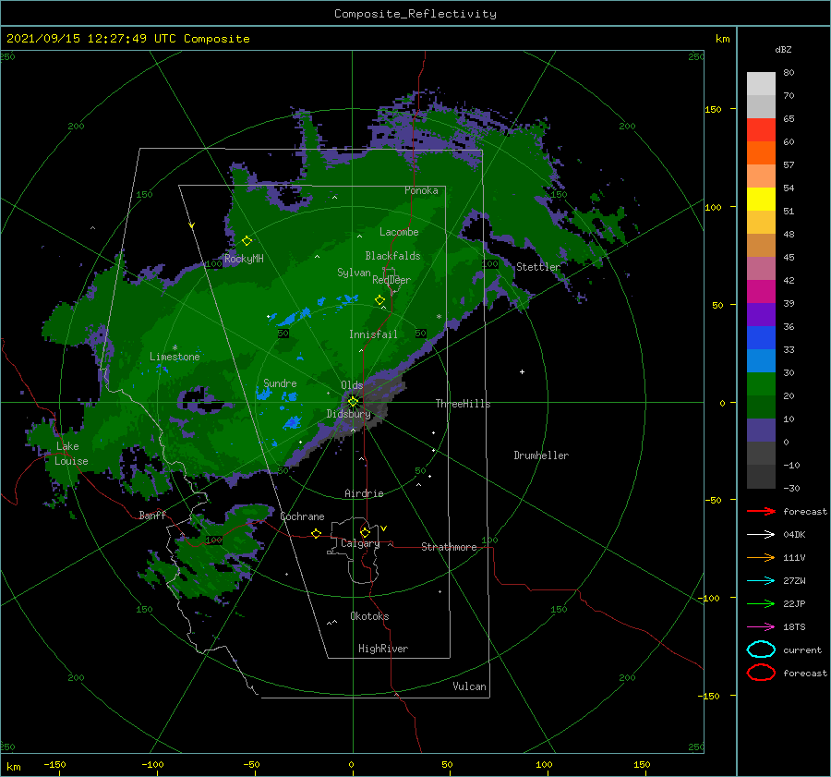Click the Ponoka city label
Image resolution: width=831 pixels, height=777 pixels.
point(421,190)
